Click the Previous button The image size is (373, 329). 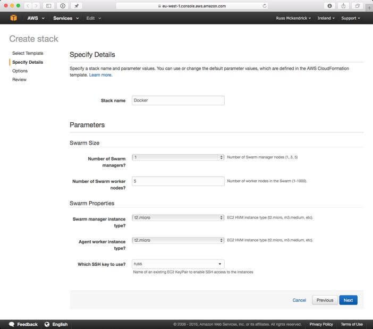[x=325, y=300]
